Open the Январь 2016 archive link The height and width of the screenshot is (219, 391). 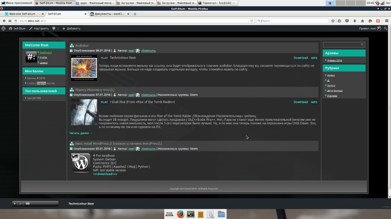tap(335, 60)
